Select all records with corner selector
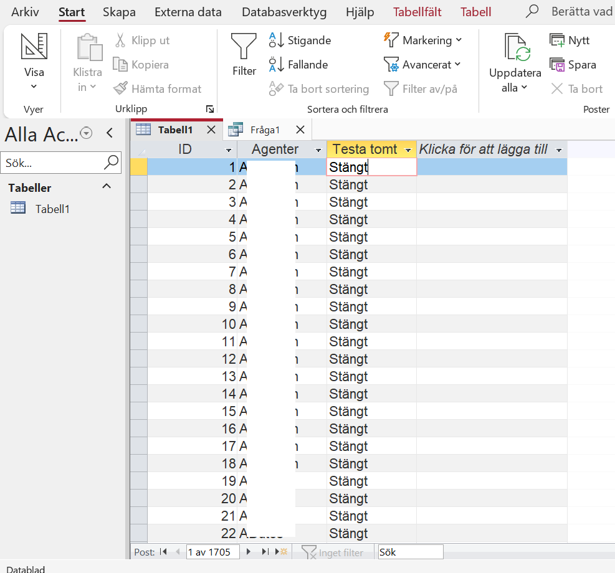Screen dimensions: 615x573 click(139, 149)
